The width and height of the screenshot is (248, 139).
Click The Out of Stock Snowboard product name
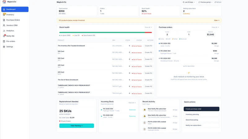coord(68,80)
